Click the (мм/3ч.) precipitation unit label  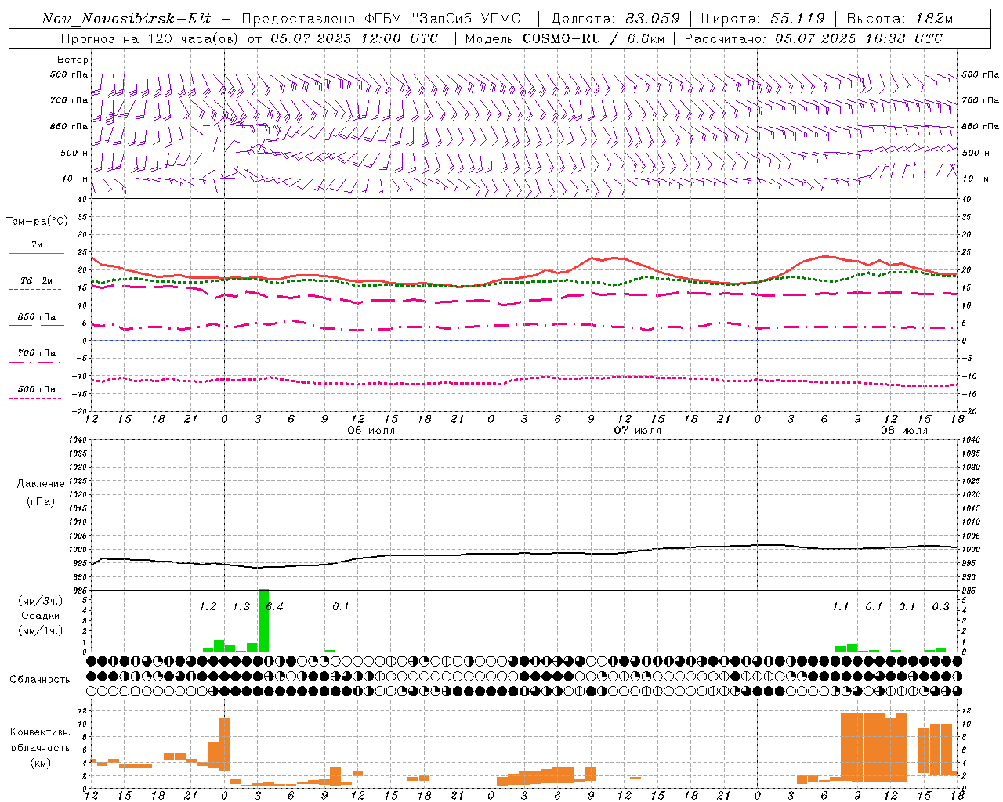(x=41, y=601)
